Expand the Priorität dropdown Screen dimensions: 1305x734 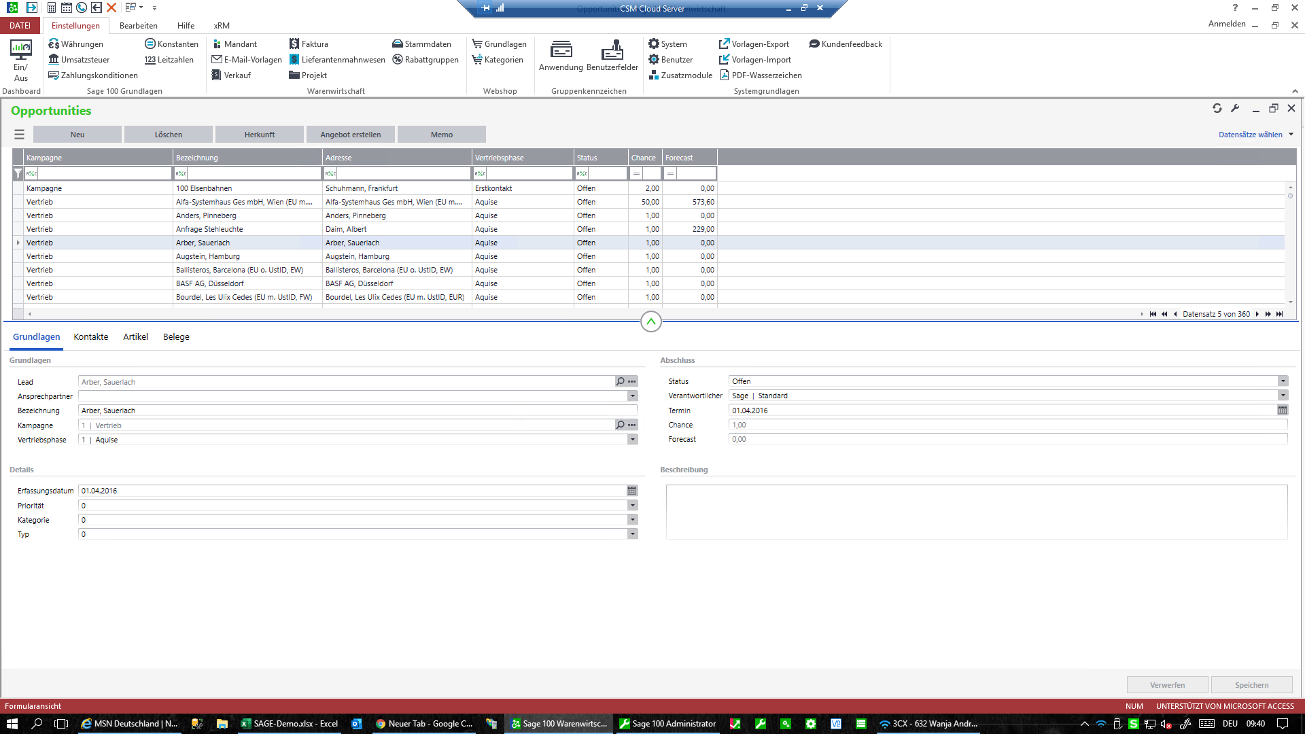pyautogui.click(x=632, y=506)
